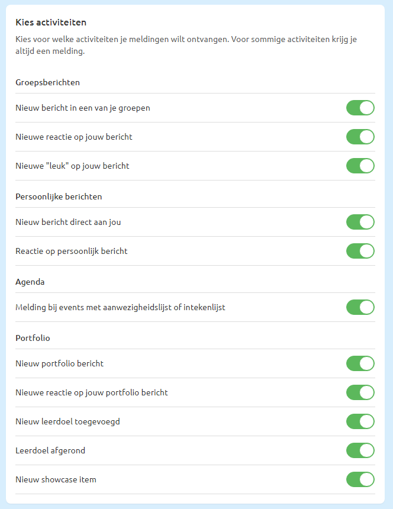The height and width of the screenshot is (509, 393).
Task: Switch off the 'Leerdoel afgerond' toggle
Action: [x=360, y=450]
